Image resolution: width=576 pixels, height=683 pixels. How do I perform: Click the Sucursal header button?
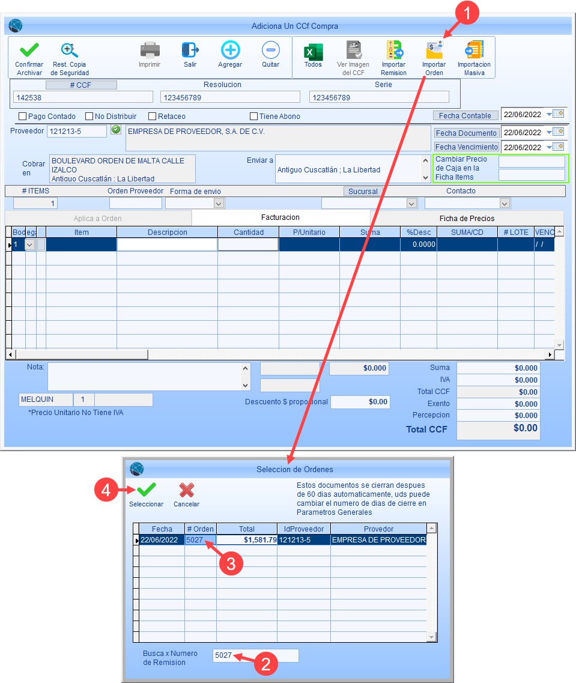[x=363, y=191]
